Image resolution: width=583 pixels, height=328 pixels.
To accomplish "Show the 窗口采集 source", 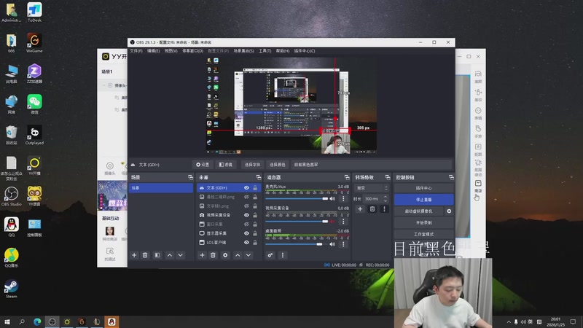I will tap(246, 224).
